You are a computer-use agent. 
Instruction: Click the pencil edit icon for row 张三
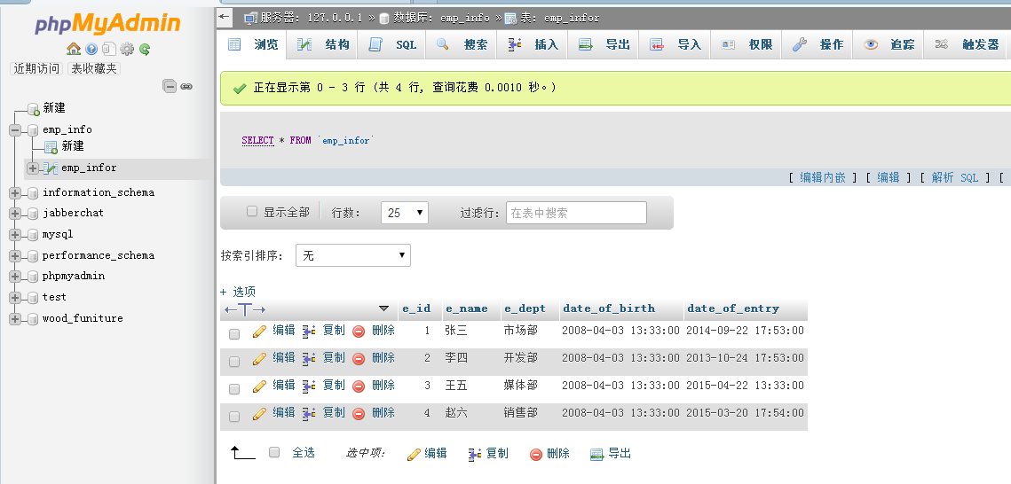(259, 331)
